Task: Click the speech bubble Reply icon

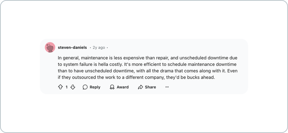Action: click(85, 87)
